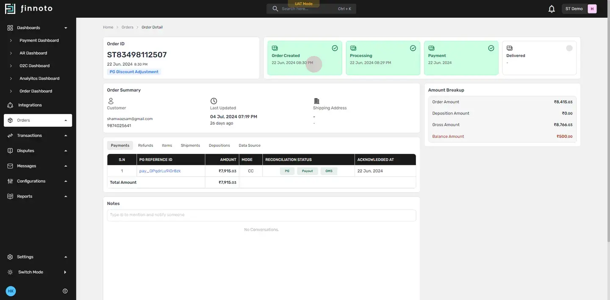This screenshot has height=300, width=610.
Task: Switch to the Refunds tab
Action: 146,145
